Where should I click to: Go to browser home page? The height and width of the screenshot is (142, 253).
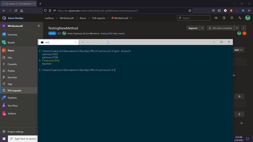pos(22,11)
